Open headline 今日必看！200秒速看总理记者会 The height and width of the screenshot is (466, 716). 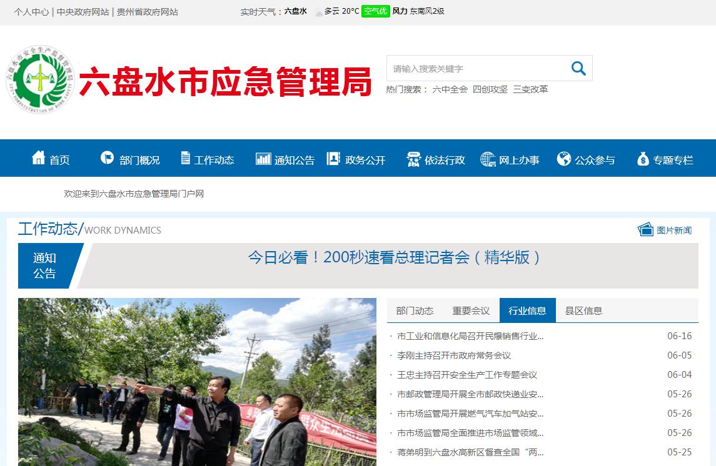tap(395, 257)
